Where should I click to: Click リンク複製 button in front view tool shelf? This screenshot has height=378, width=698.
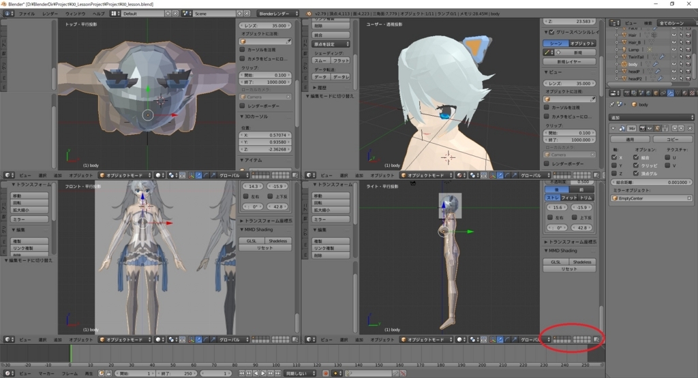click(x=29, y=248)
